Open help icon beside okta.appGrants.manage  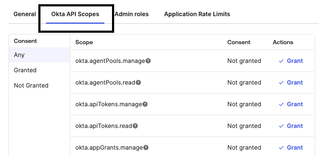point(146,147)
